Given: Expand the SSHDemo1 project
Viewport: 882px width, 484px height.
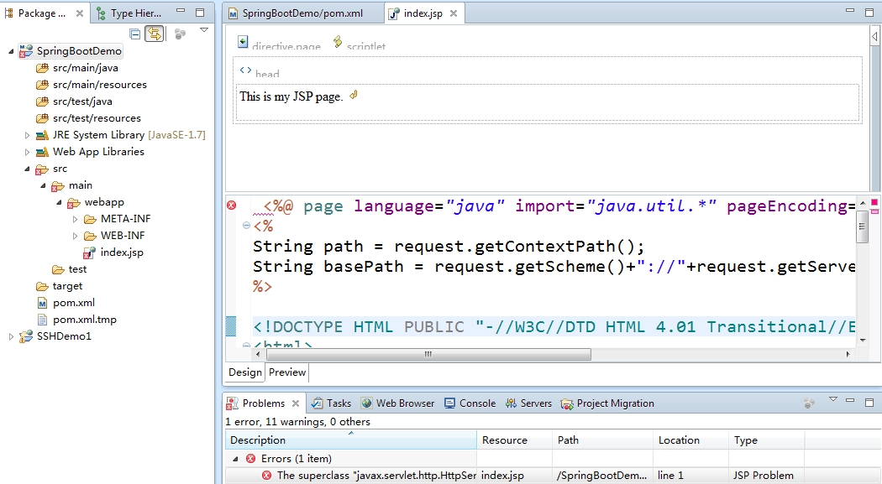Looking at the screenshot, I should [x=11, y=336].
